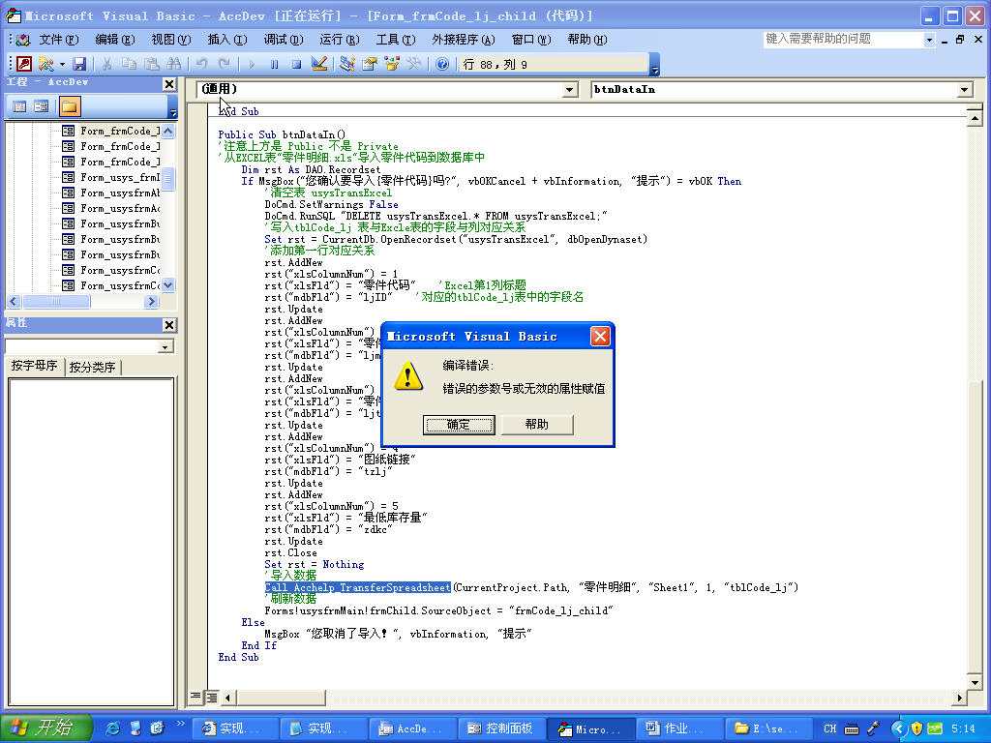Toggle Folders view in project panel

pos(70,106)
